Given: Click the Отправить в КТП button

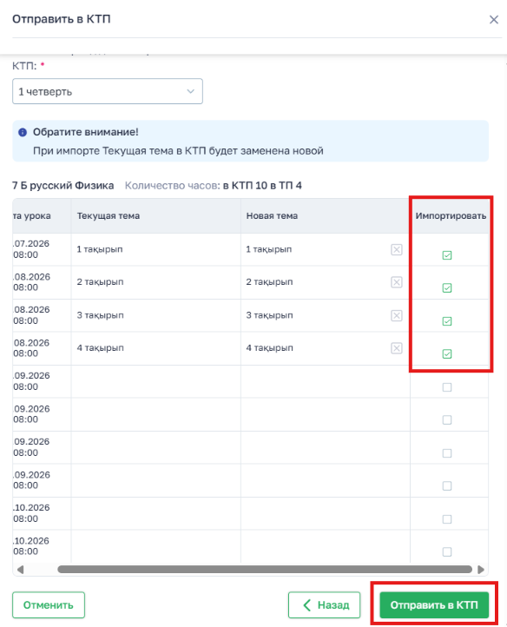Looking at the screenshot, I should pos(434,605).
